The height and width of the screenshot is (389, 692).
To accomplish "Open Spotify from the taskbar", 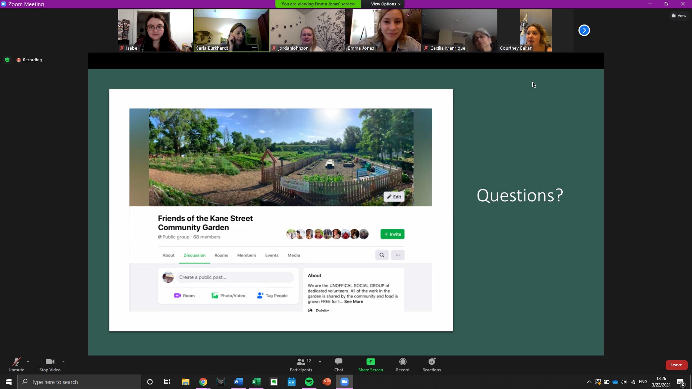I will [309, 382].
